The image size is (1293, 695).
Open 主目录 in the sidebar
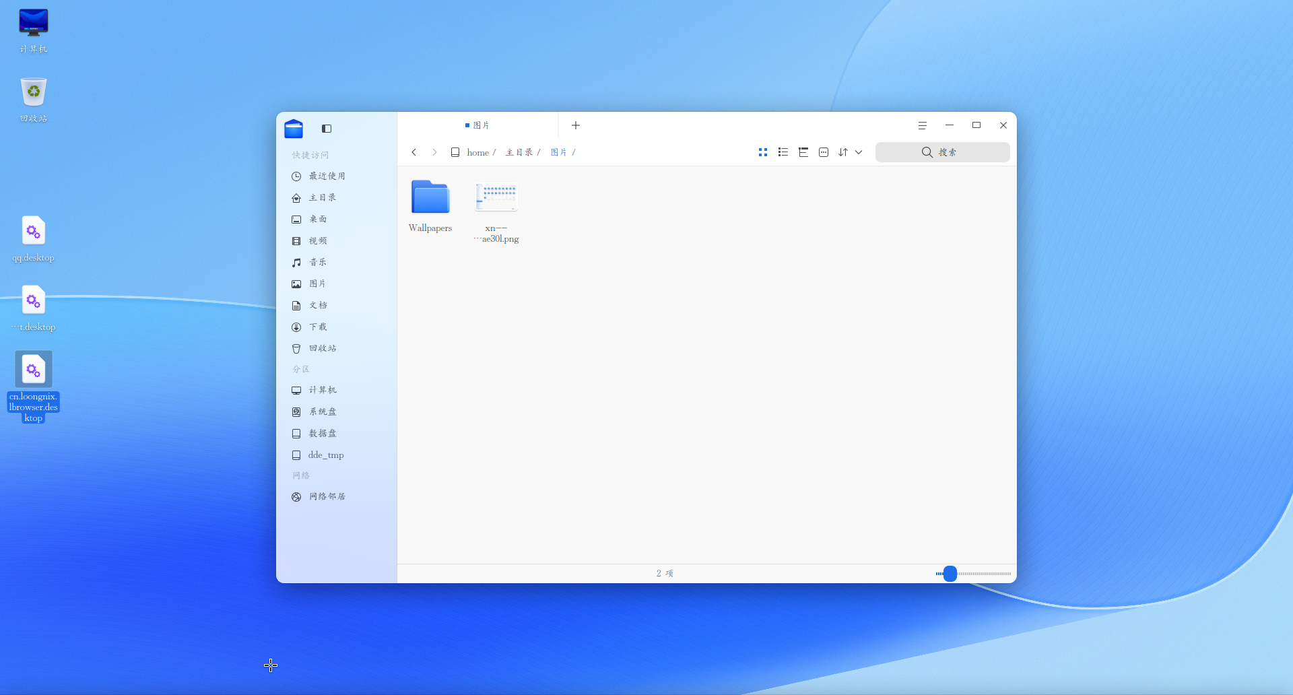click(336, 197)
